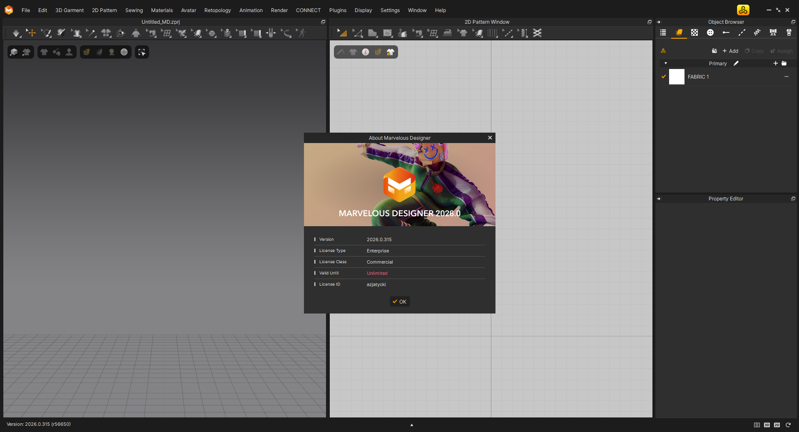Click the pattern info toggle in 2D window
This screenshot has width=799, height=432.
366,52
